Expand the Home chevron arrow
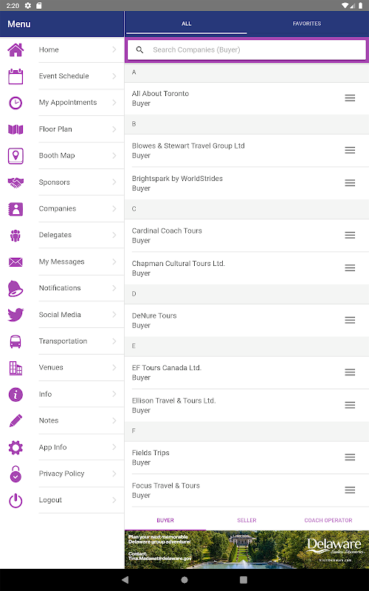 pyautogui.click(x=114, y=49)
